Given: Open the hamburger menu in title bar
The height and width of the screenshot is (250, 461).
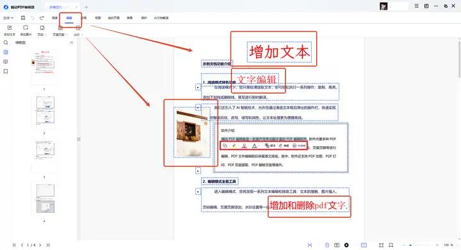Looking at the screenshot, I should click(x=417, y=6).
